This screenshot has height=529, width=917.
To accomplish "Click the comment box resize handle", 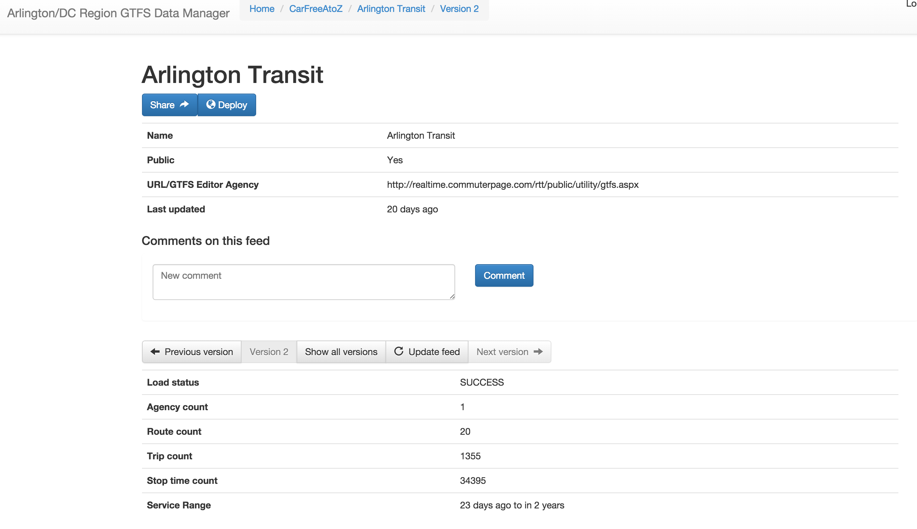I will click(x=452, y=296).
